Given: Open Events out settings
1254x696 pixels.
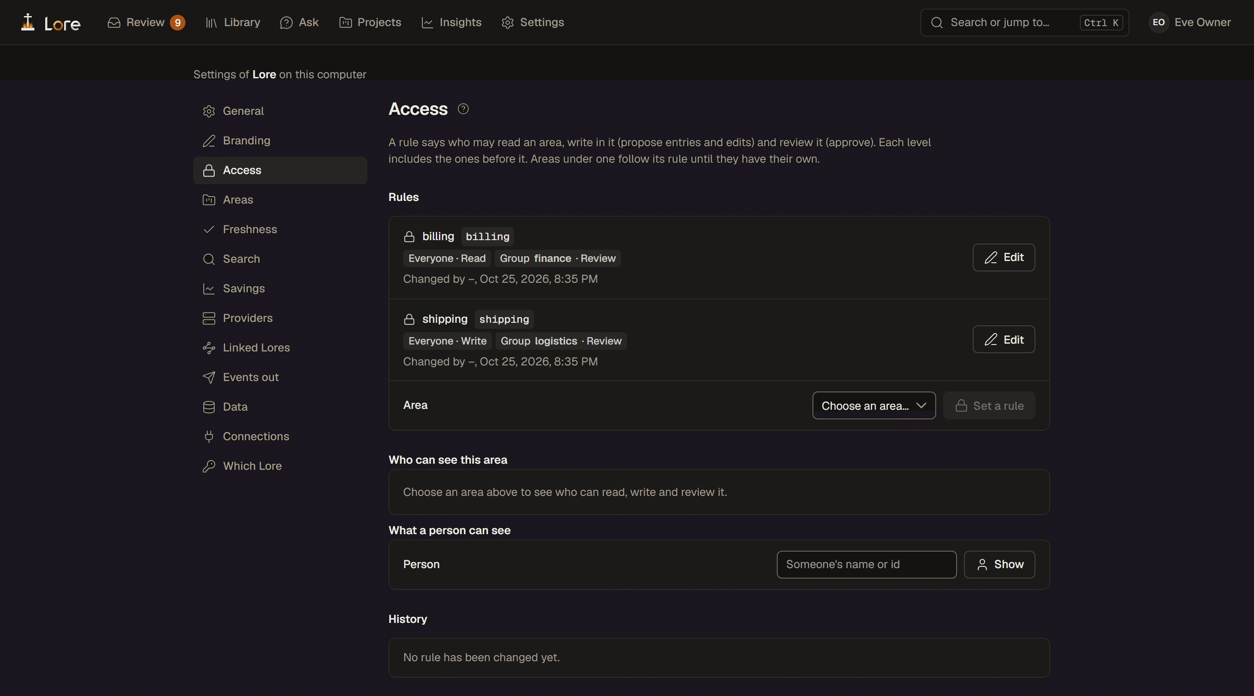Looking at the screenshot, I should (x=280, y=377).
